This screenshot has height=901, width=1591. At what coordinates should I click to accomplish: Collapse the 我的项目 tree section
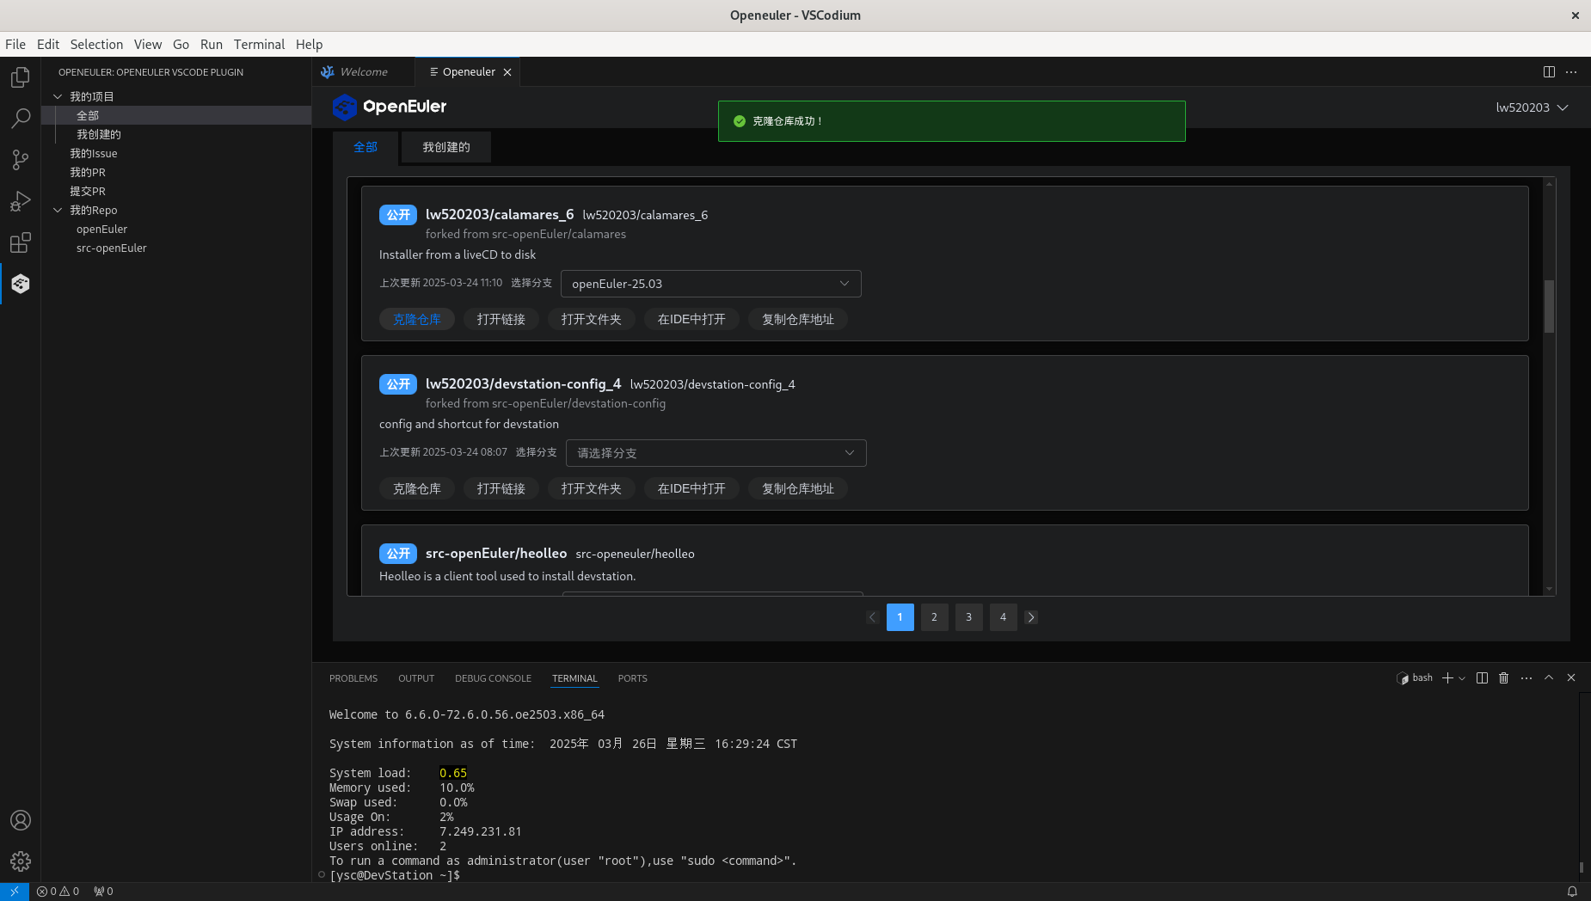58,96
